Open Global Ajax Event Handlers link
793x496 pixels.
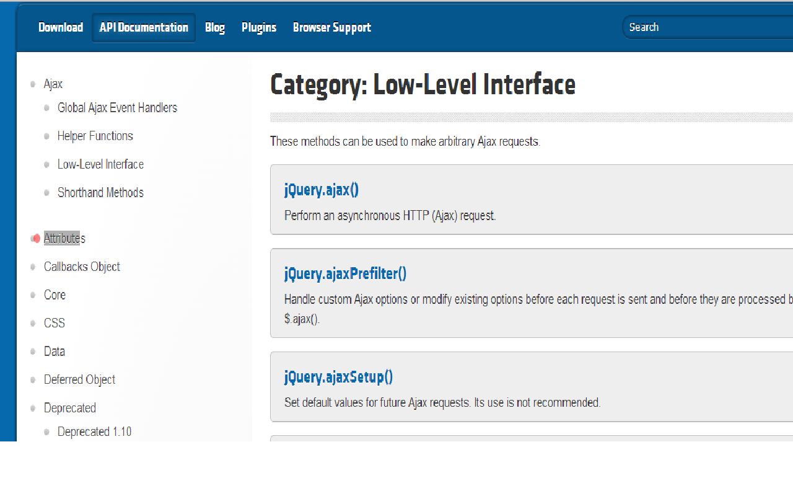click(117, 108)
